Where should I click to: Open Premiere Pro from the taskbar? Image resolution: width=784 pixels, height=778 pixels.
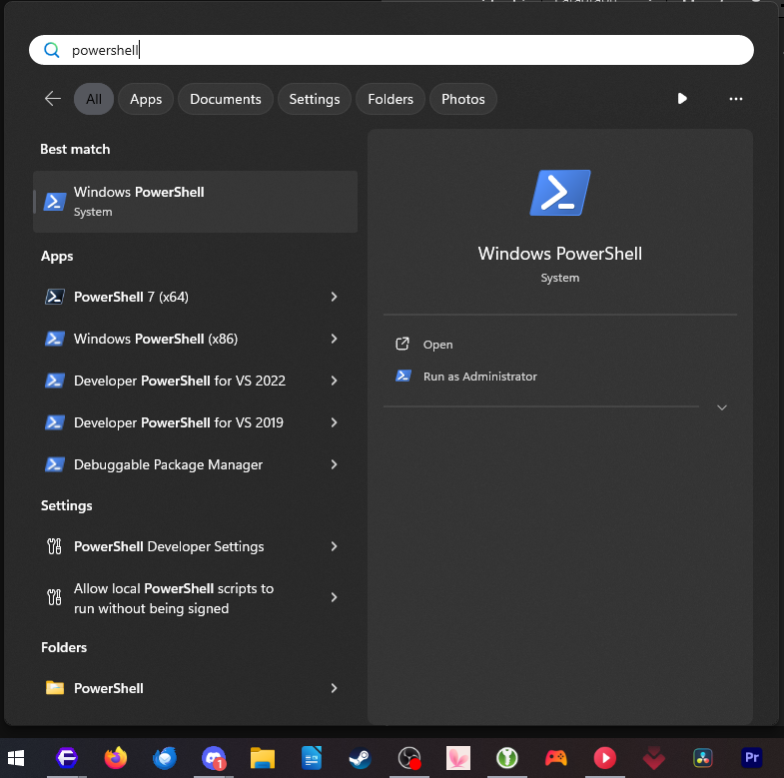point(751,758)
